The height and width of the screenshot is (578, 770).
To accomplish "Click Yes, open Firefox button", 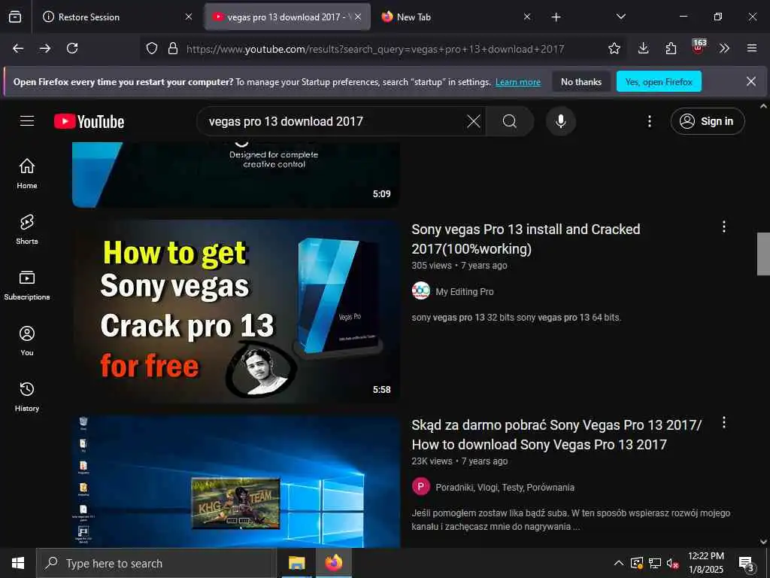I will (659, 81).
